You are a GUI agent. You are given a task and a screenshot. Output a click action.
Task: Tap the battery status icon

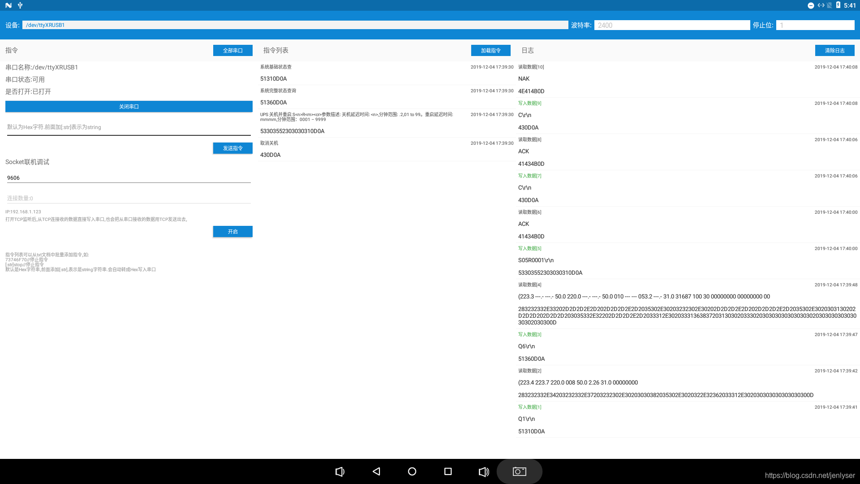(x=838, y=5)
